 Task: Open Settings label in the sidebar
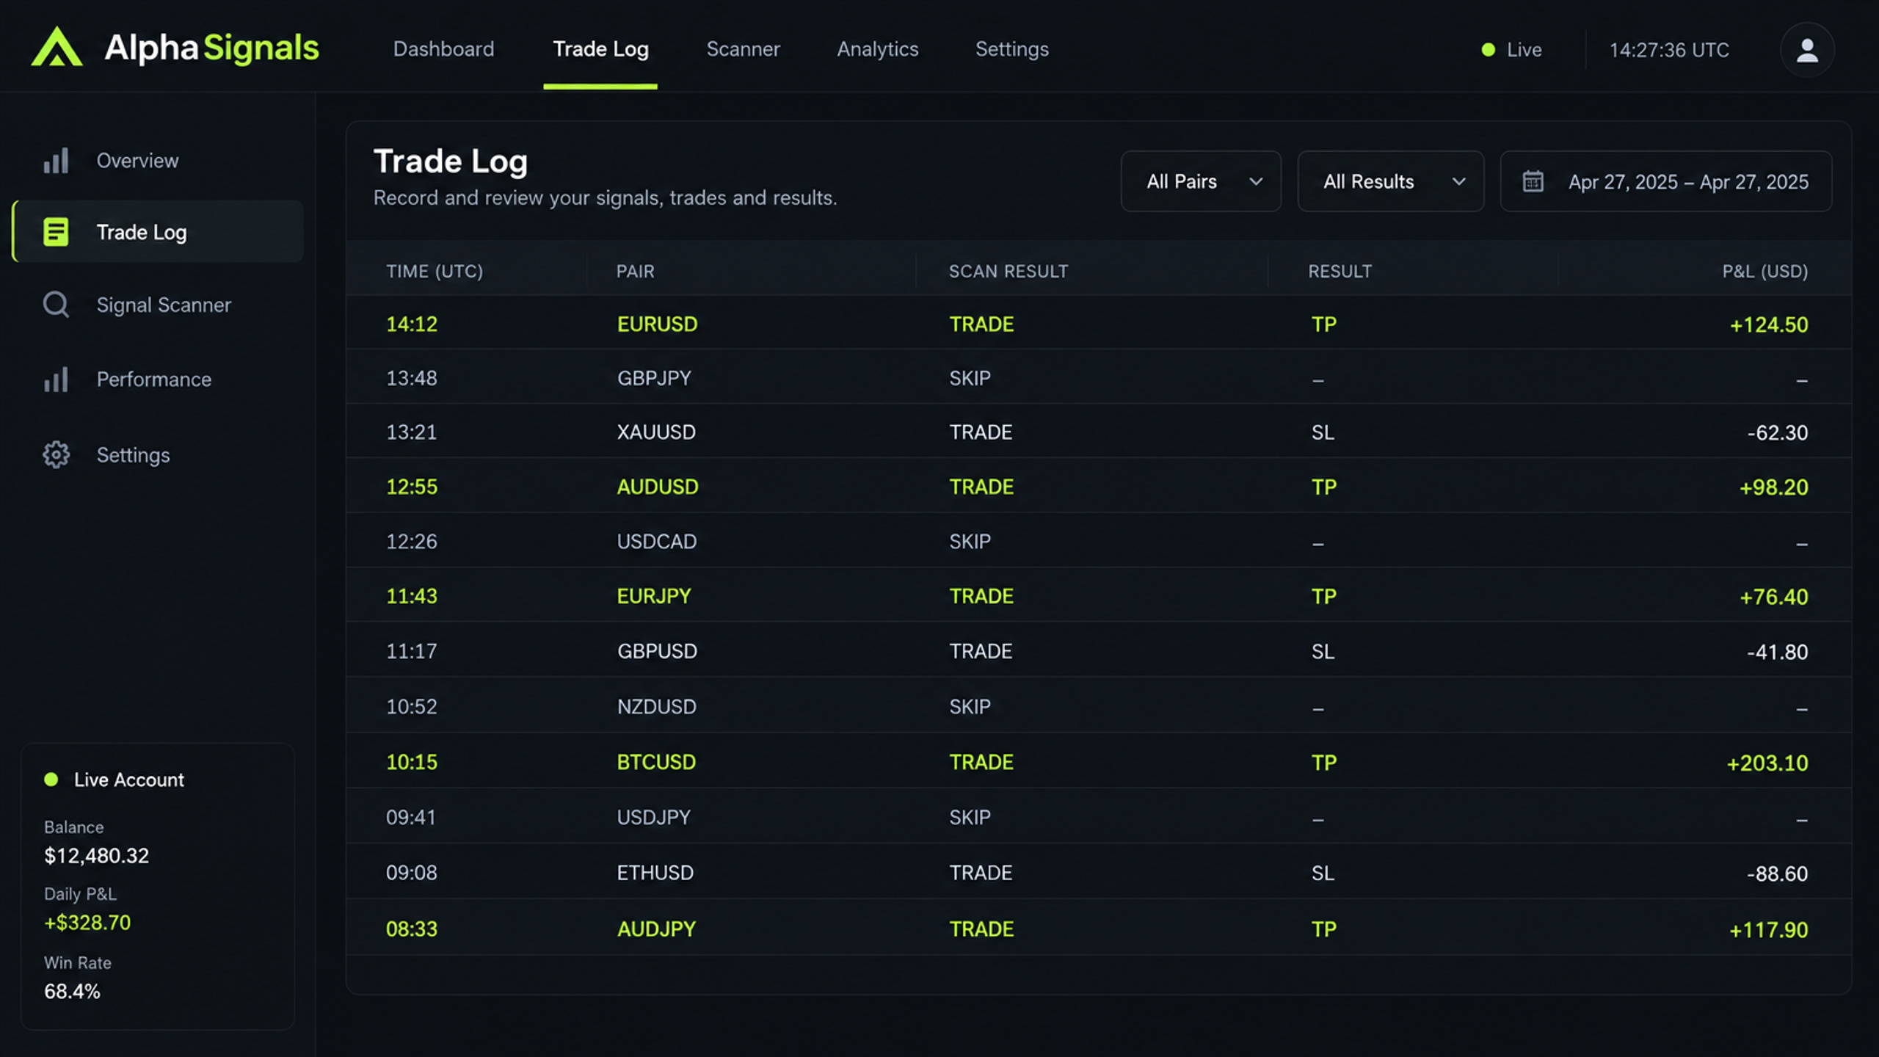coord(133,455)
